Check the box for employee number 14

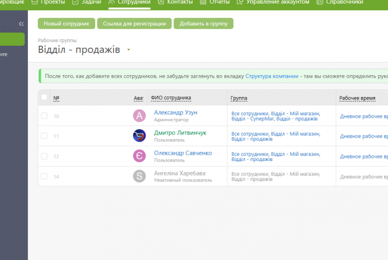pyautogui.click(x=44, y=176)
